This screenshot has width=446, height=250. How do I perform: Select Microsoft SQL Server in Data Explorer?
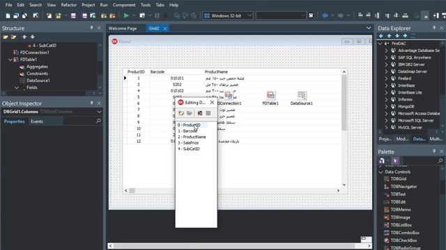(x=415, y=120)
